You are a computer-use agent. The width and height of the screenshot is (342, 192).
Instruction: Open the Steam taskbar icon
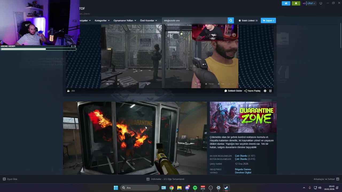pyautogui.click(x=226, y=188)
